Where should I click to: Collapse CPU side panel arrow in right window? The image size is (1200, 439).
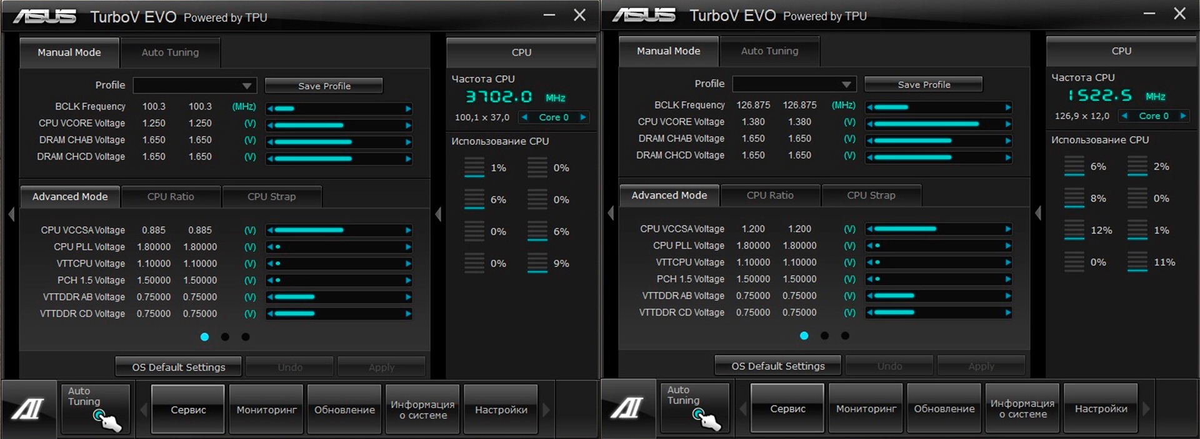(1038, 213)
